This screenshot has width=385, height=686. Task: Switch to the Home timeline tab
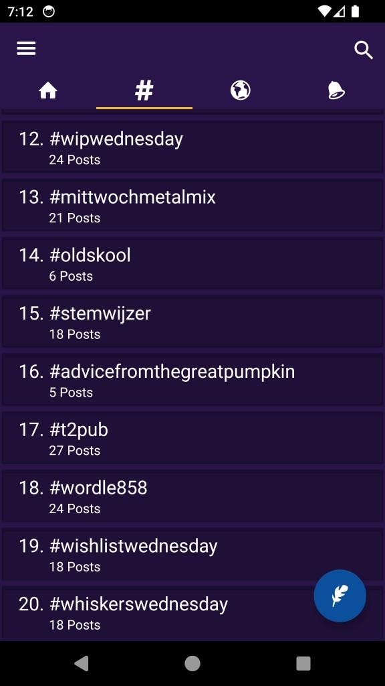click(48, 90)
